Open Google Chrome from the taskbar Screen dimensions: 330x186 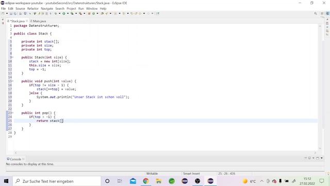(x=146, y=181)
